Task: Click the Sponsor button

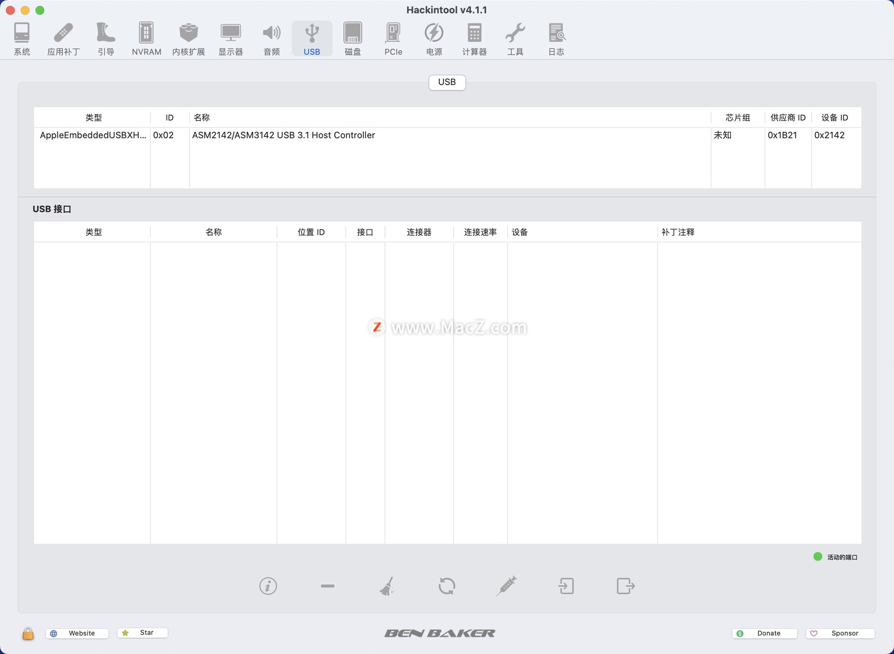Action: 840,633
